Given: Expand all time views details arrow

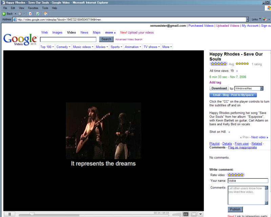Looking at the screenshot, I should pyautogui.click(x=237, y=71).
